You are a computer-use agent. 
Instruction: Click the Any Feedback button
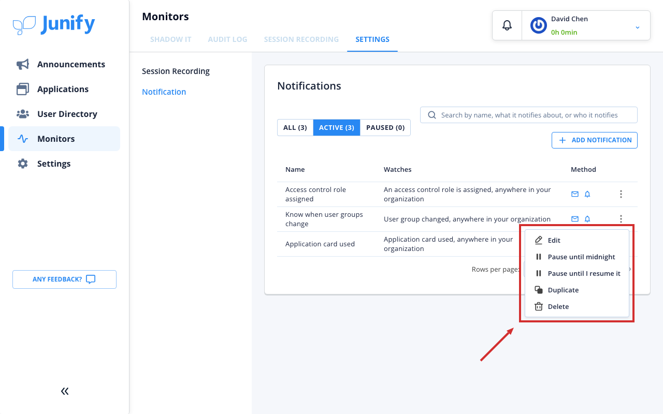pos(64,279)
